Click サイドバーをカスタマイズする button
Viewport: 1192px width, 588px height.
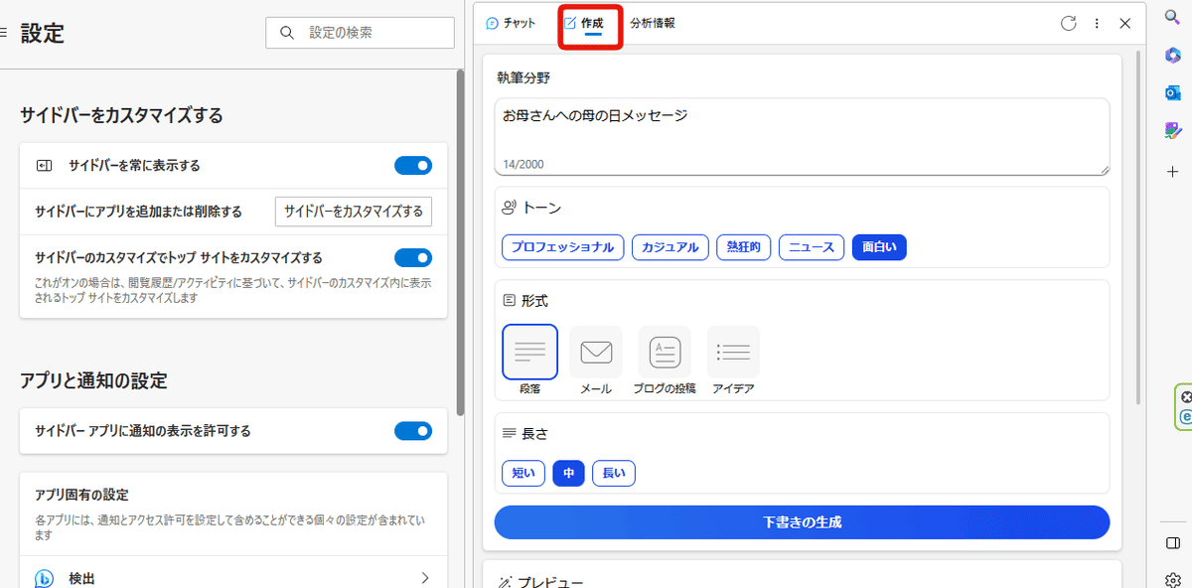[x=354, y=212]
